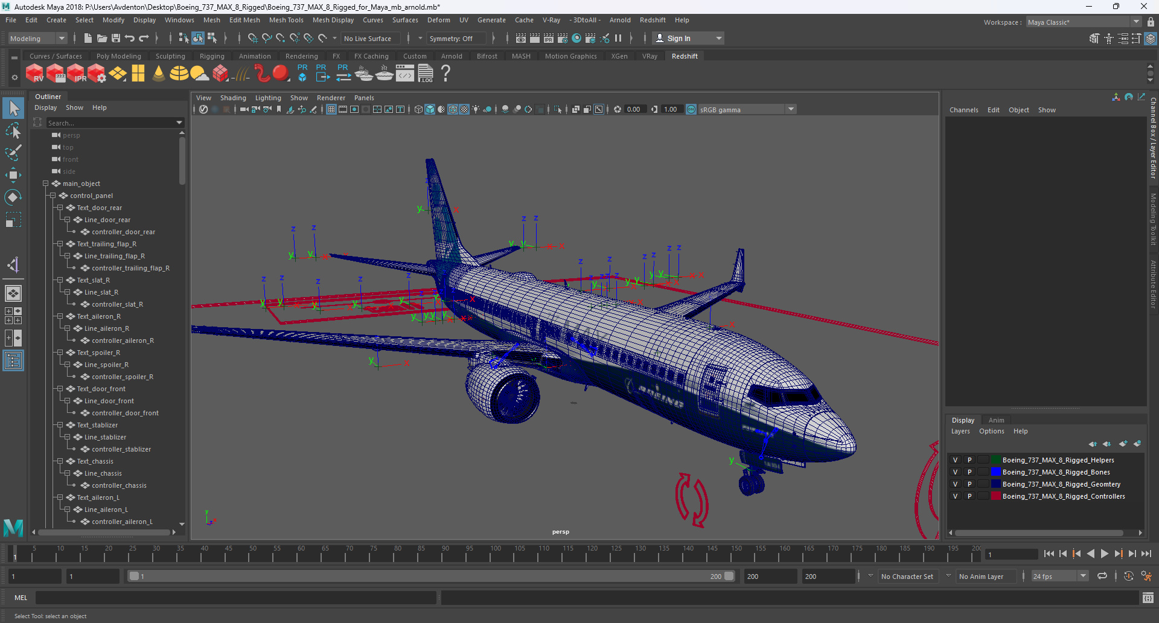Screen dimensions: 1159x623
Task: Click the Redshift IPR shelf icon
Action: (76, 74)
